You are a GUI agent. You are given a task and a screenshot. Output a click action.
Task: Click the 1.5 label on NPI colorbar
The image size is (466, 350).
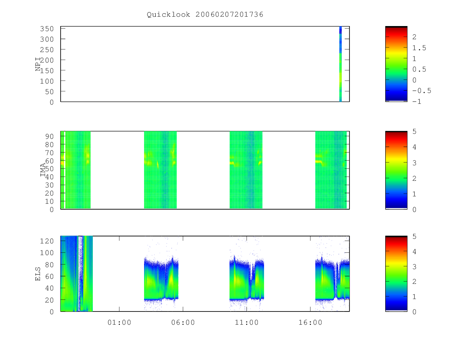click(419, 48)
